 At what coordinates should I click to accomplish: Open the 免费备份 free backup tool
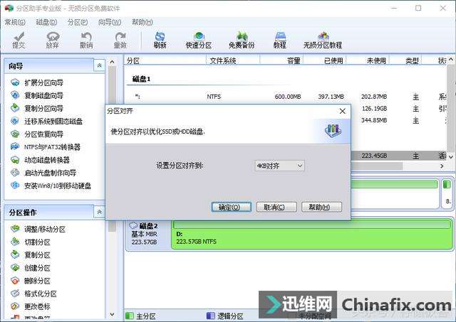[x=242, y=40]
